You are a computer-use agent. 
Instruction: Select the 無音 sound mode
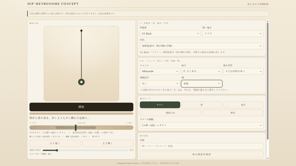tap(233, 113)
